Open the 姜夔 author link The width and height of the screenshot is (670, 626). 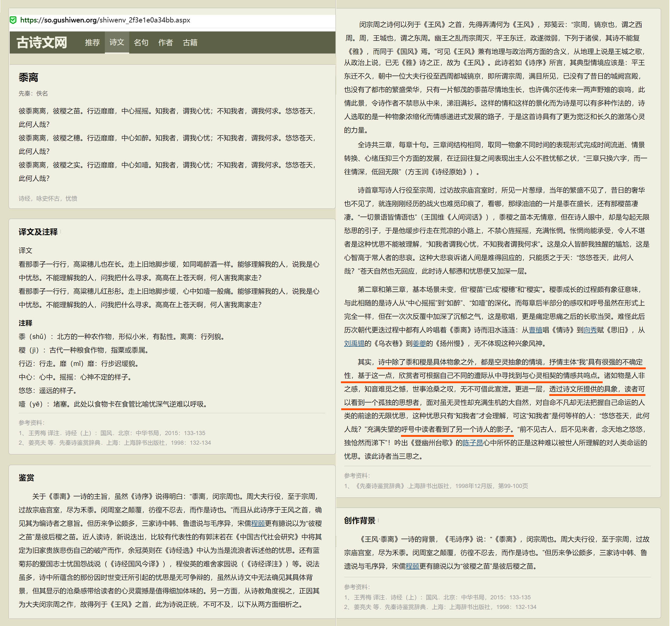point(419,343)
